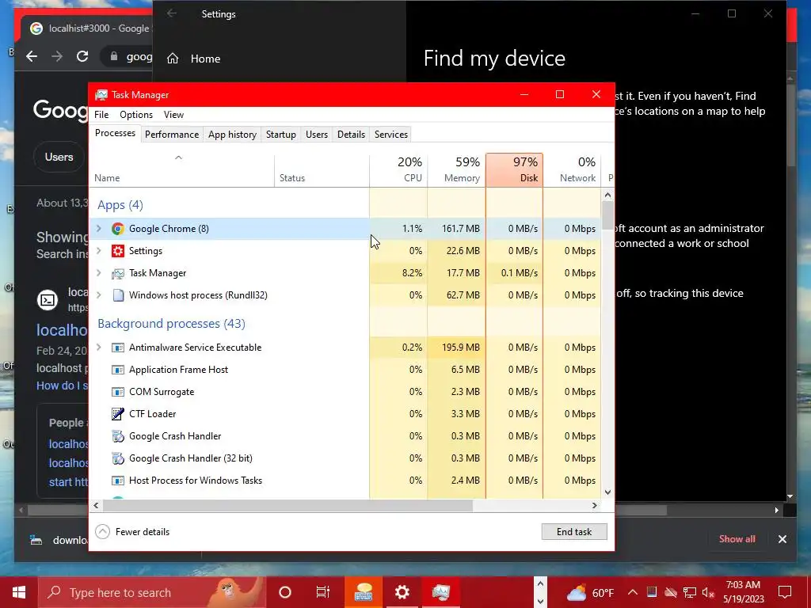Expand the Task Manager process row
Image resolution: width=811 pixels, height=608 pixels.
pos(99,272)
